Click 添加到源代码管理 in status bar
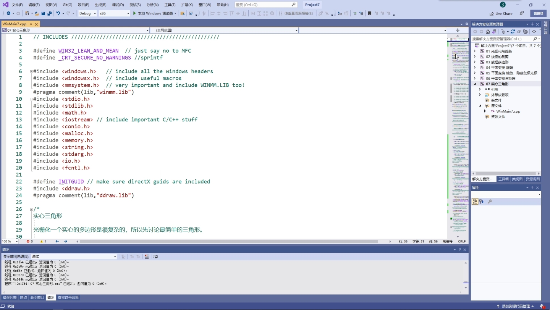Screen dimensions: 550x310 (515, 306)
